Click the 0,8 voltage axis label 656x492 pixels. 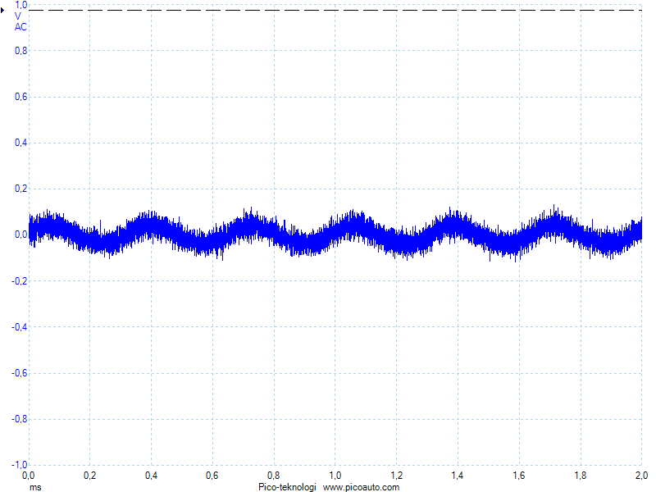pos(21,51)
